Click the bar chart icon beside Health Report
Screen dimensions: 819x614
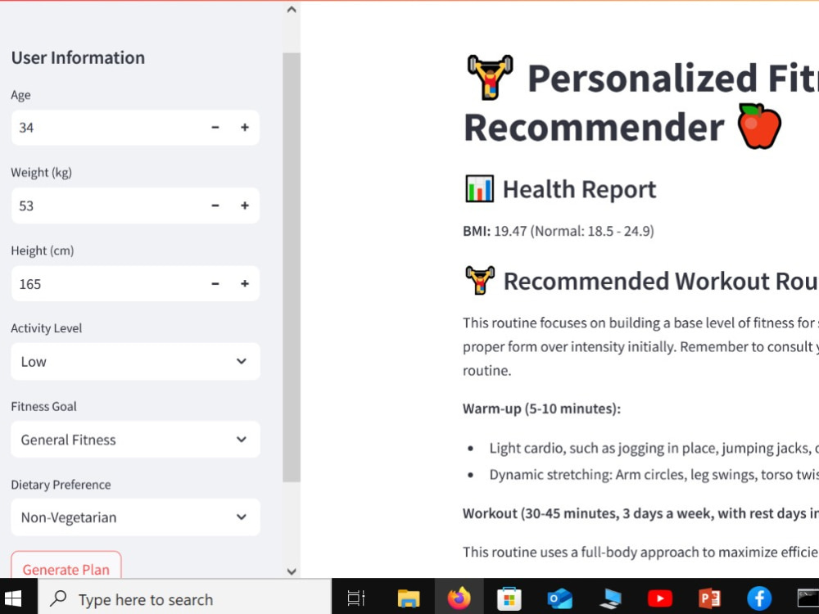click(x=479, y=188)
